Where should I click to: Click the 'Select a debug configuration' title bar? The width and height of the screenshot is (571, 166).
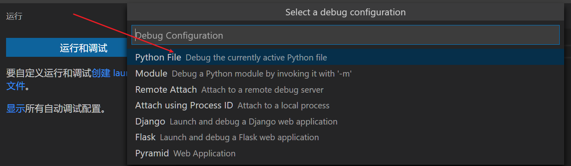pos(345,12)
